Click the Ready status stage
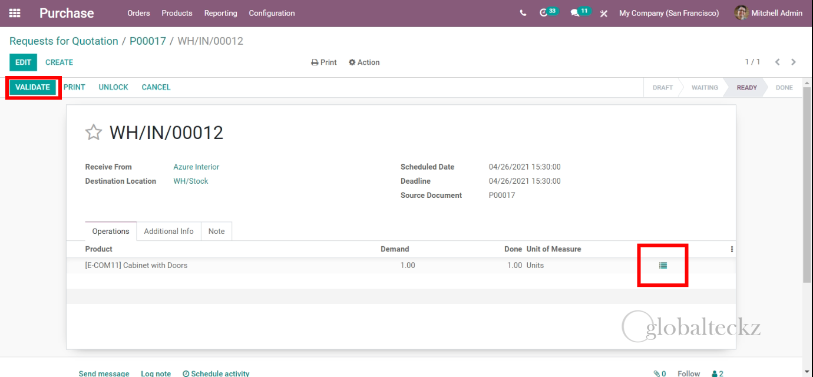The height and width of the screenshot is (377, 813). [746, 87]
